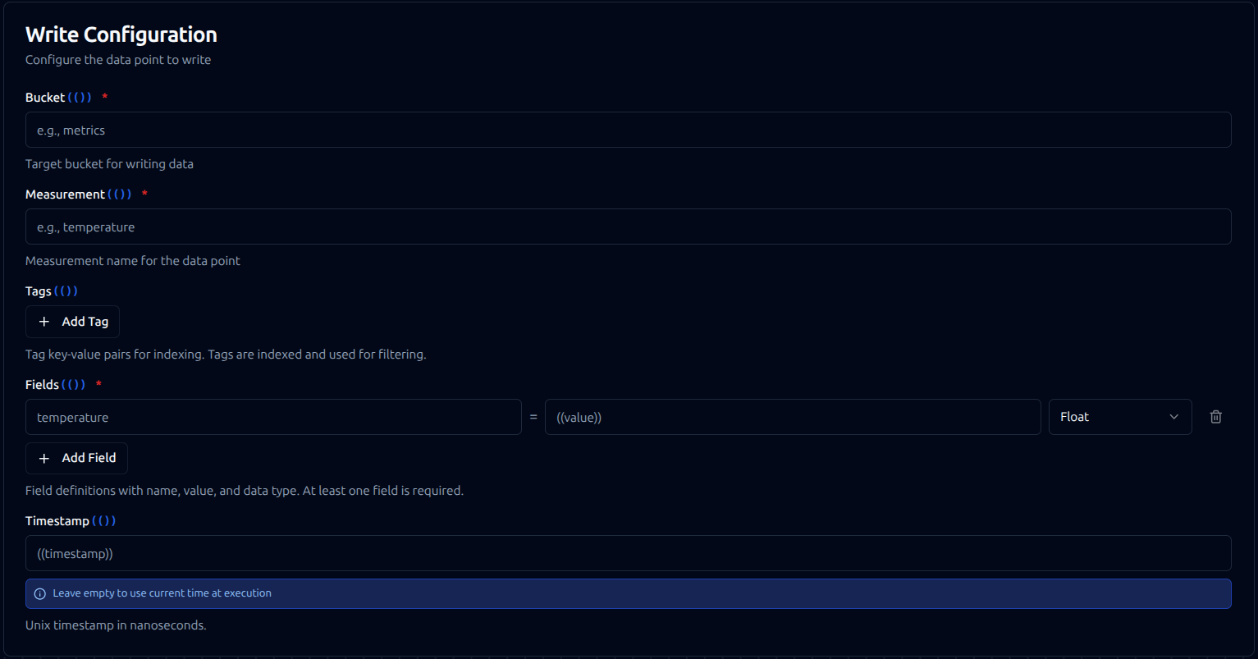Click the temperature field name input
1258x659 pixels.
point(273,418)
